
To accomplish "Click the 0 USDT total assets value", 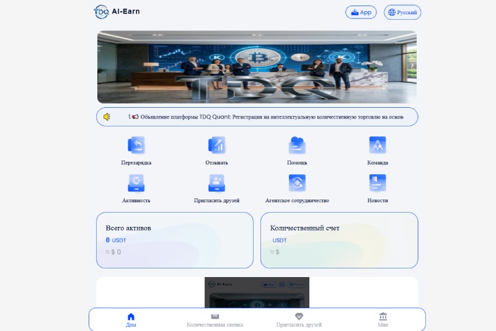I will 116,241.
